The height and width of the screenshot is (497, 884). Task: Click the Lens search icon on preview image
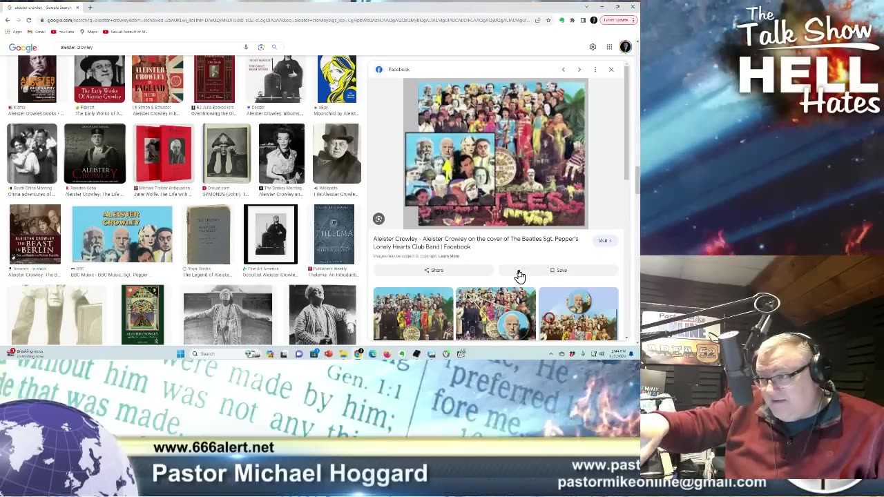tap(378, 219)
